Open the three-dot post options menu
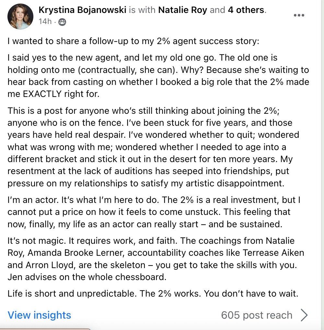 tap(299, 15)
